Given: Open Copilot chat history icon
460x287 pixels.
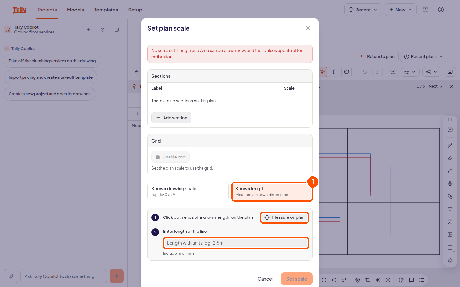Looking at the screenshot, I should click(x=103, y=30).
